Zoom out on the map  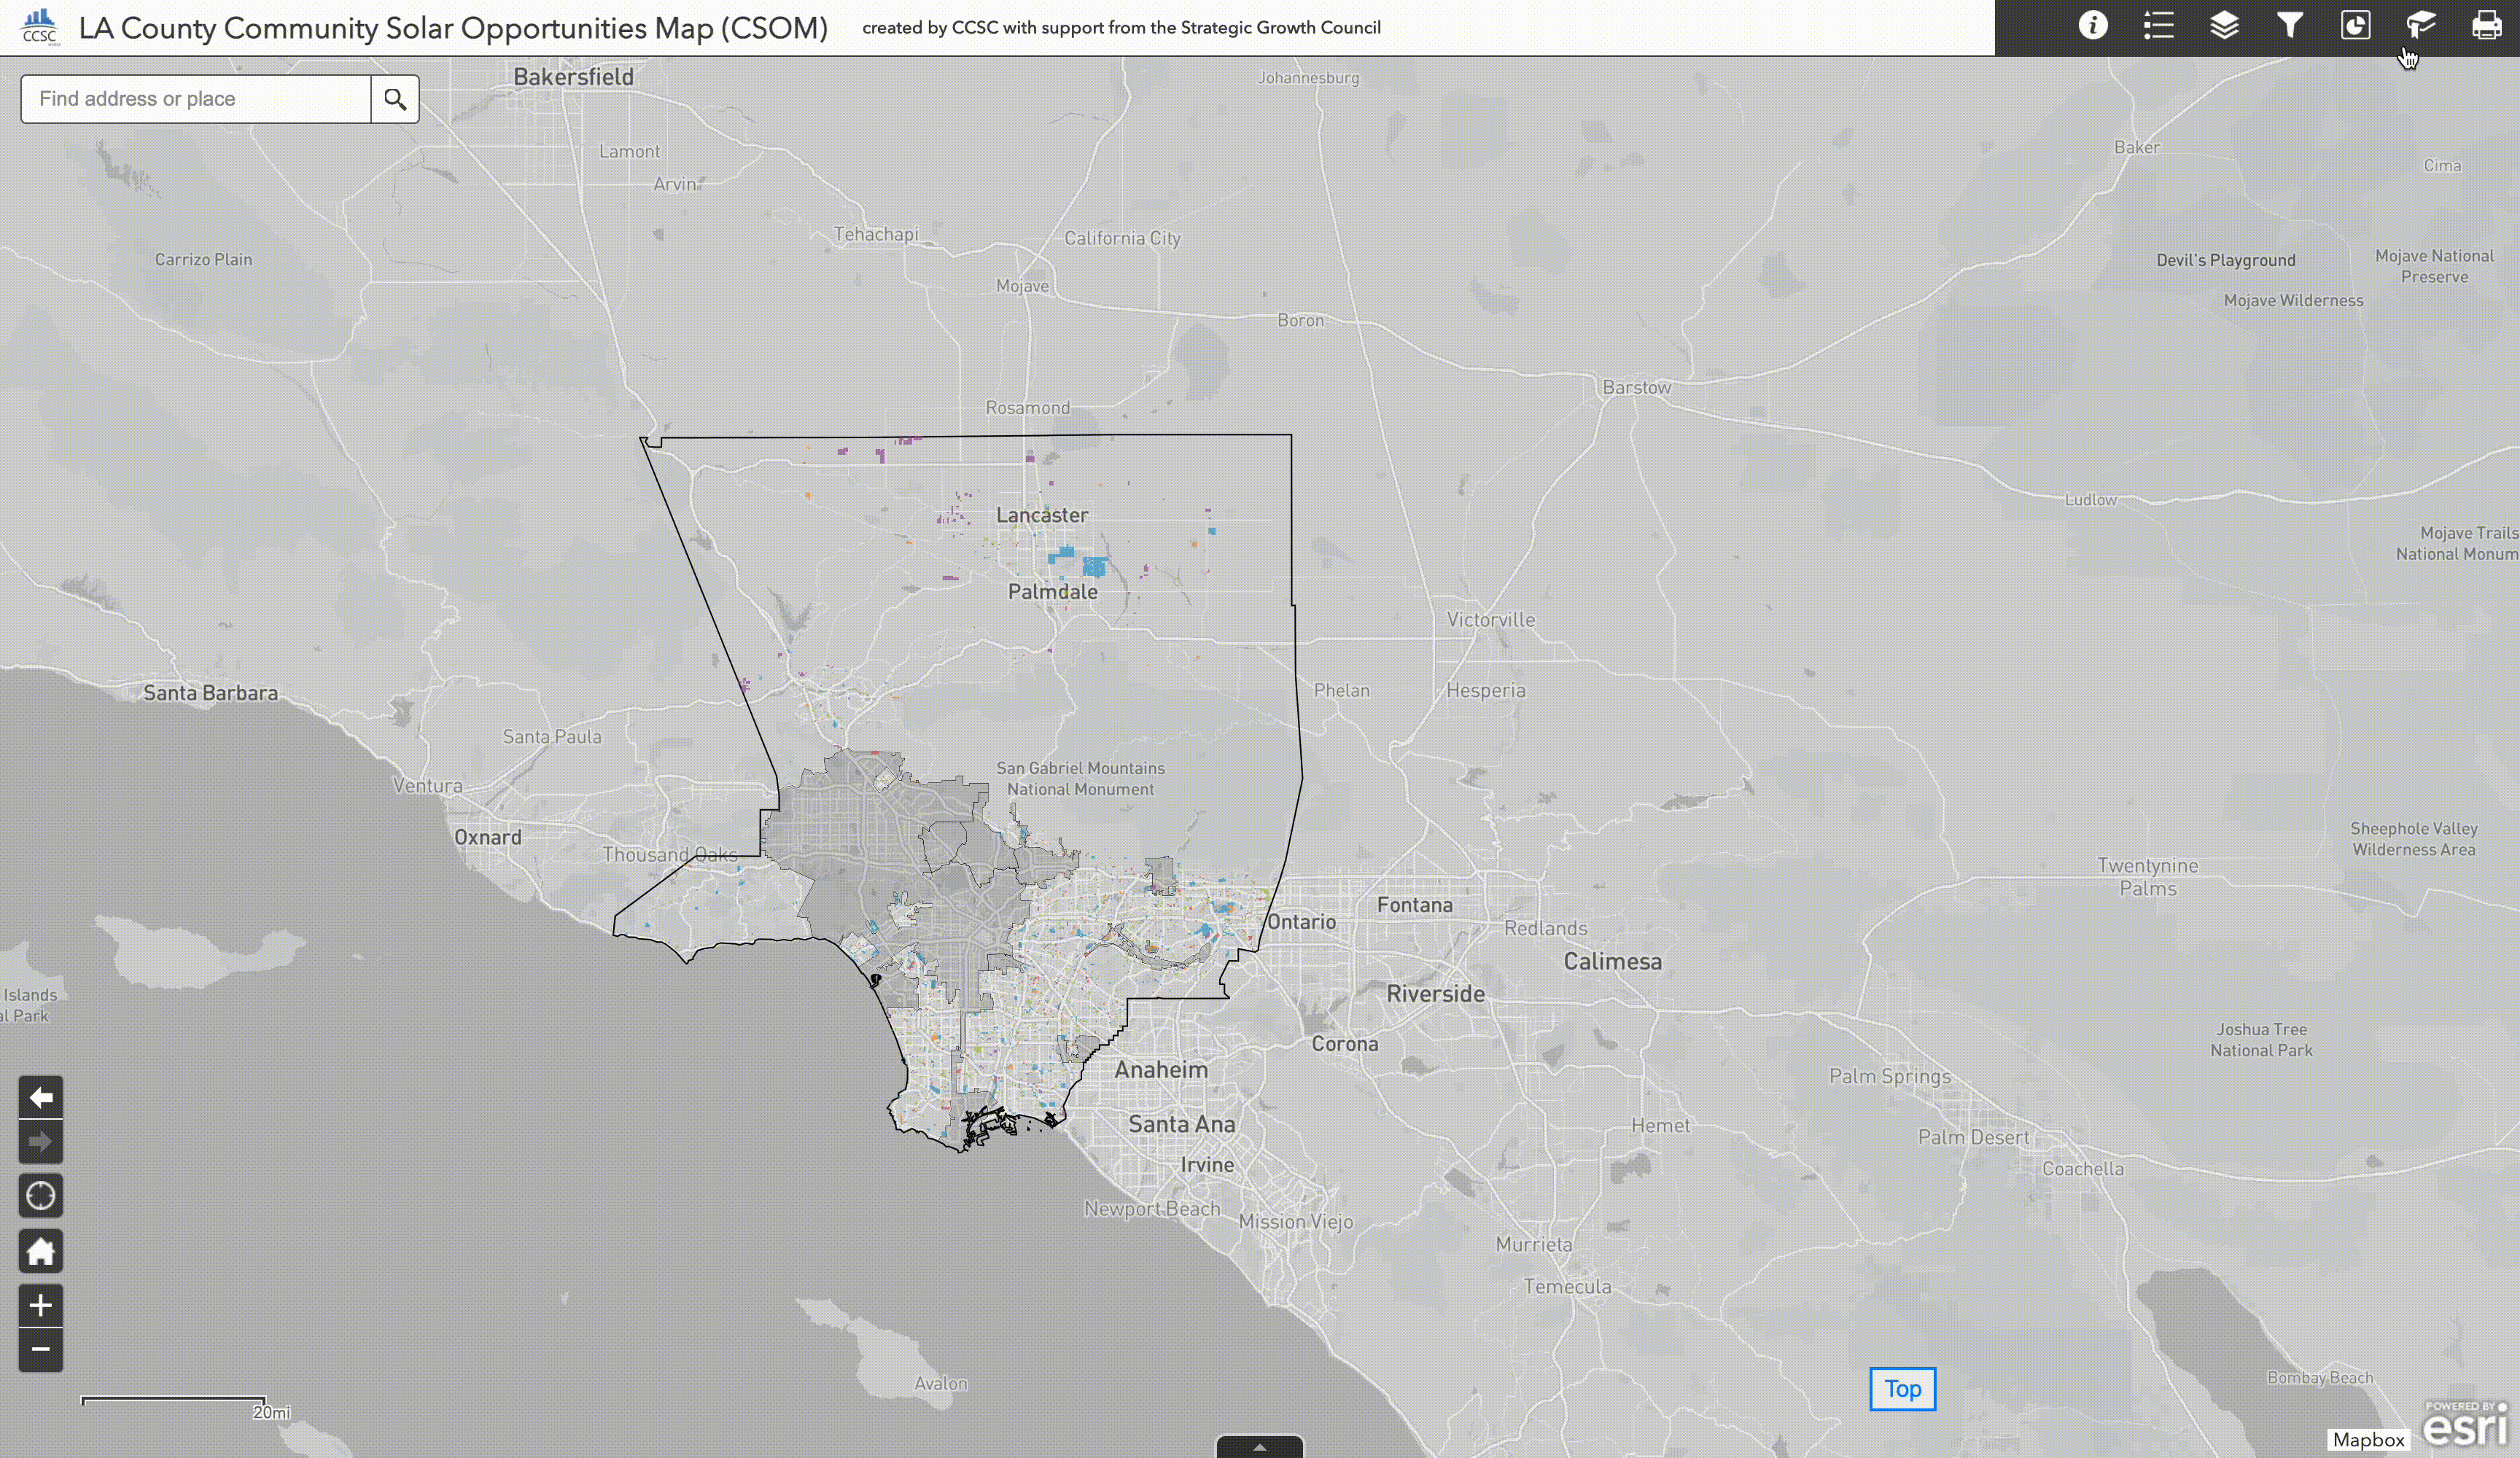(41, 1349)
